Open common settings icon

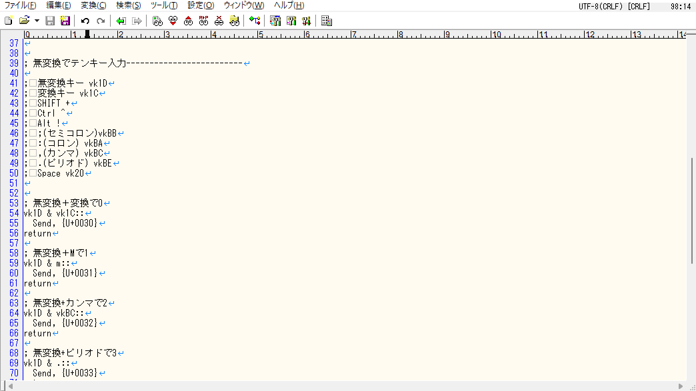(x=306, y=21)
